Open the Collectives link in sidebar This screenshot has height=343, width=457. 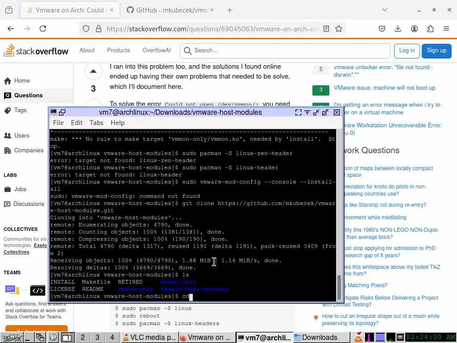pyautogui.click(x=17, y=252)
